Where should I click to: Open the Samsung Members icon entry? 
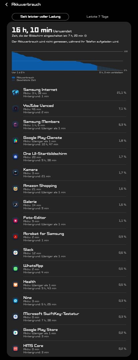click(x=15, y=125)
